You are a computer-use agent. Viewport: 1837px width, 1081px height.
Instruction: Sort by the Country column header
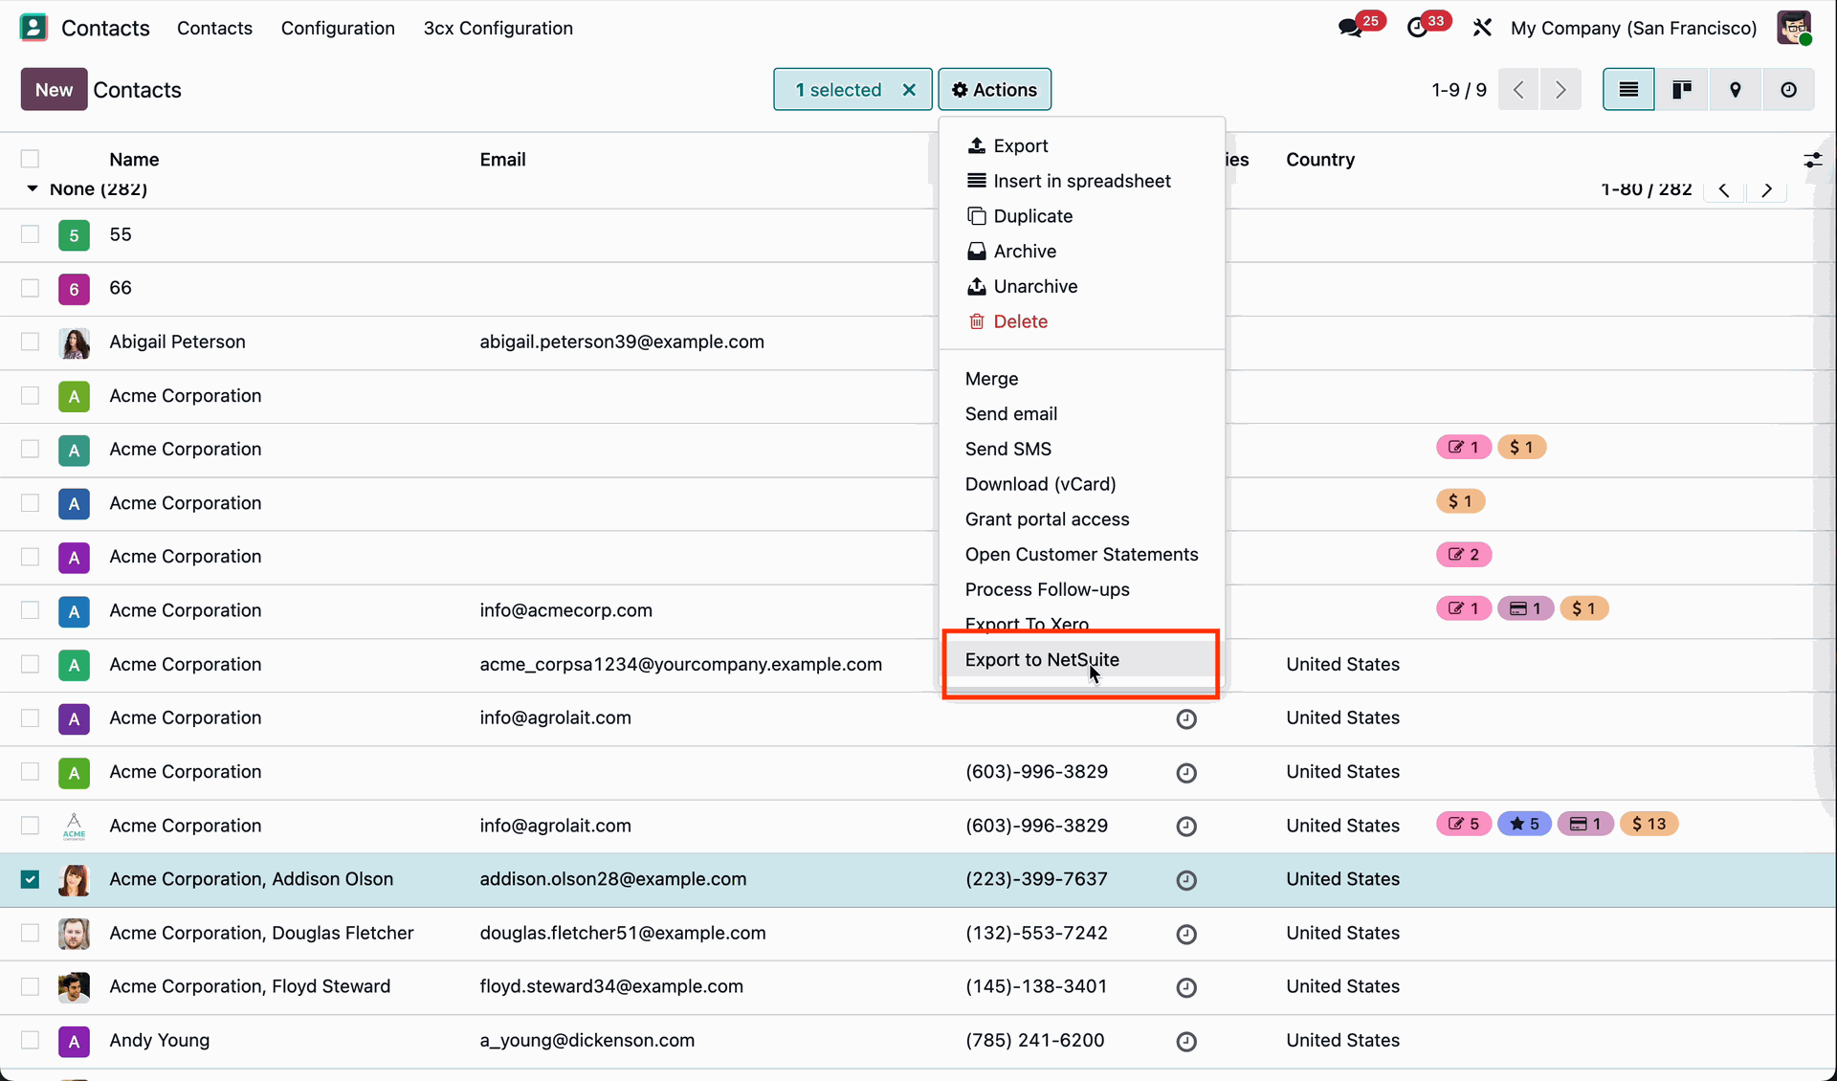[1320, 160]
